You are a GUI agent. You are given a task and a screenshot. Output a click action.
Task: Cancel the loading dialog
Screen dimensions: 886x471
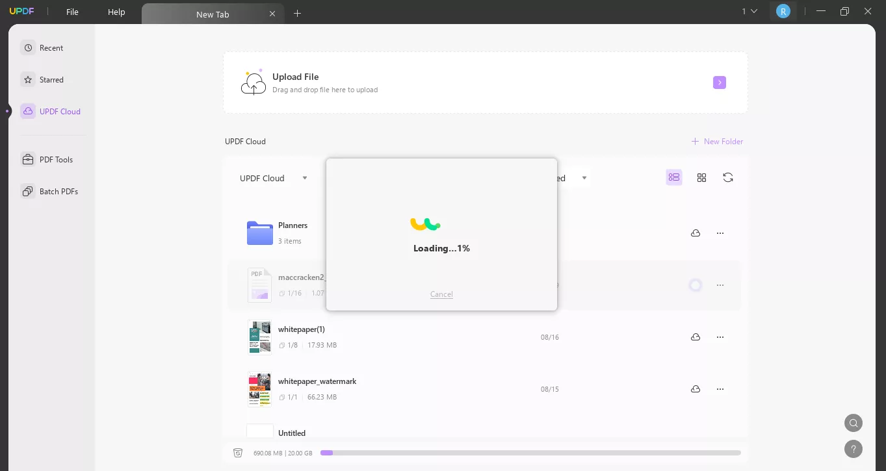tap(441, 294)
